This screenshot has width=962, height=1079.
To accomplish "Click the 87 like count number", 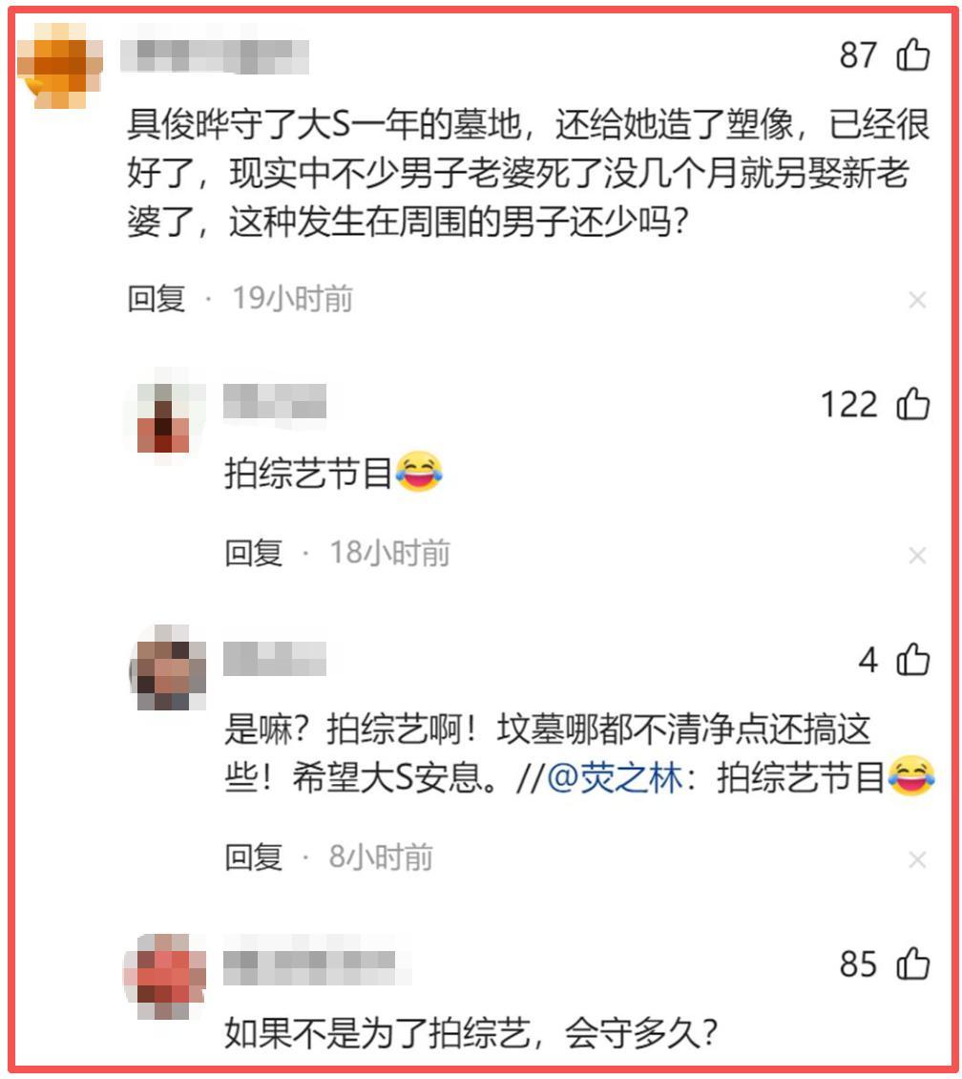I will [858, 55].
